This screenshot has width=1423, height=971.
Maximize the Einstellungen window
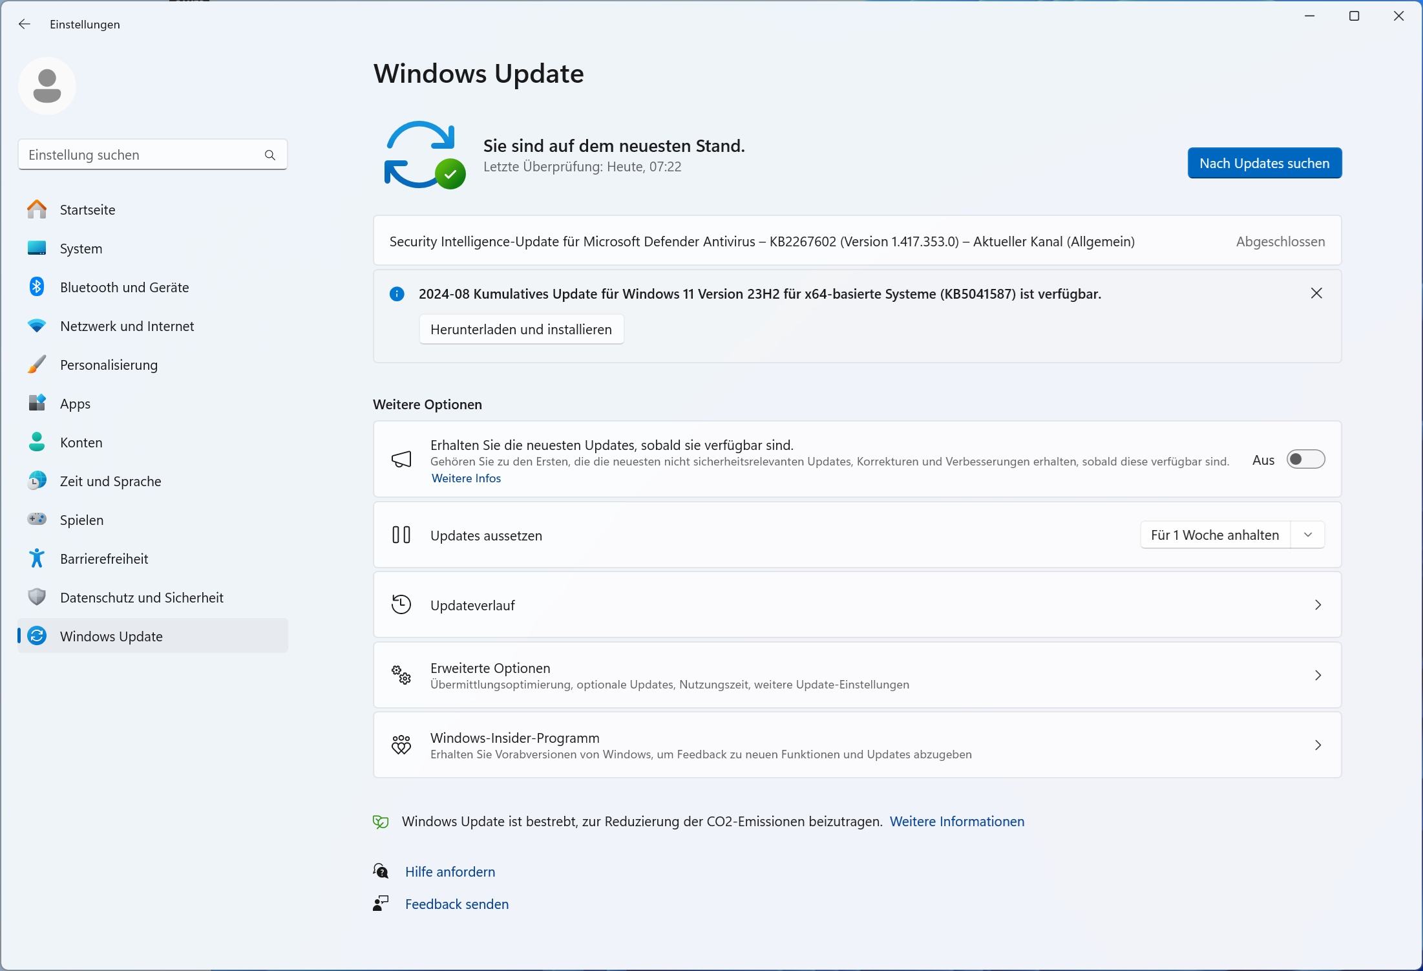[1354, 16]
